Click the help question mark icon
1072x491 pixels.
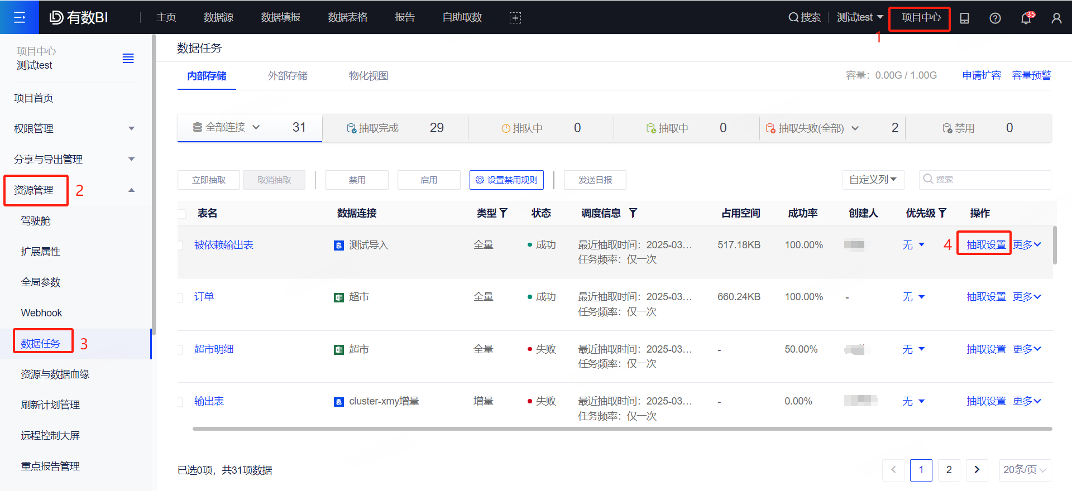995,18
